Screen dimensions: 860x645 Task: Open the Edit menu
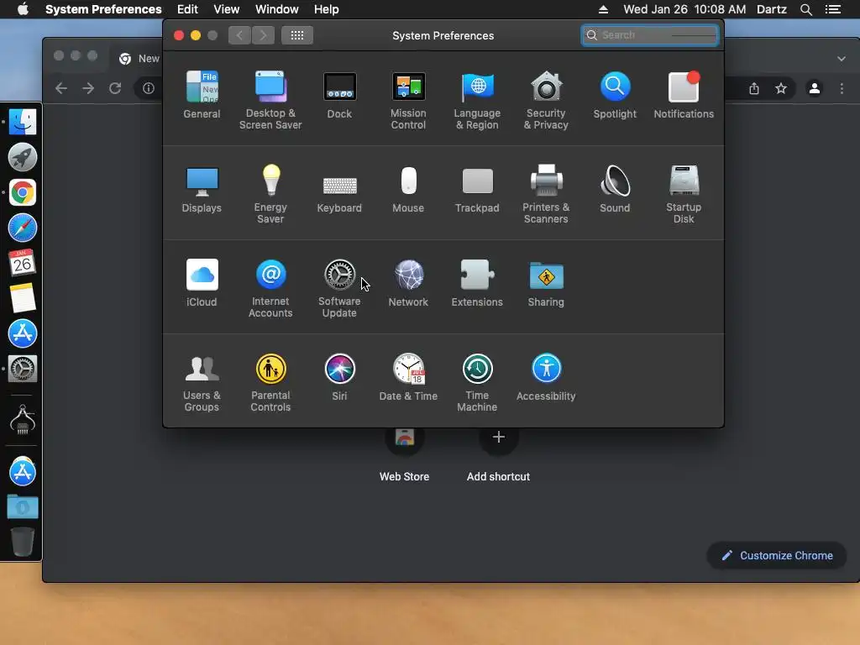(x=187, y=9)
